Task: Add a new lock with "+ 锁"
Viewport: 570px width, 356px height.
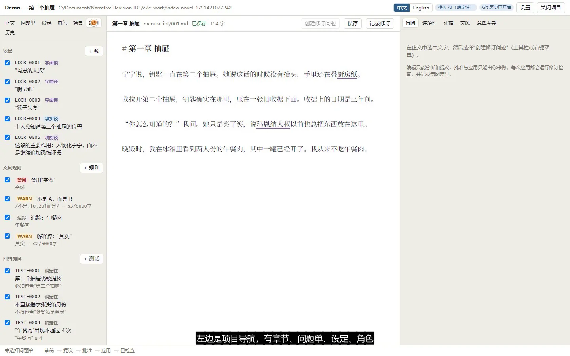Action: (x=94, y=51)
